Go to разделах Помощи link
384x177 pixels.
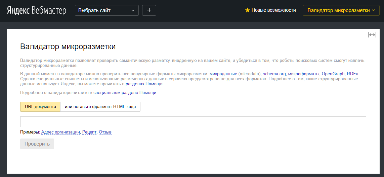pos(144,84)
